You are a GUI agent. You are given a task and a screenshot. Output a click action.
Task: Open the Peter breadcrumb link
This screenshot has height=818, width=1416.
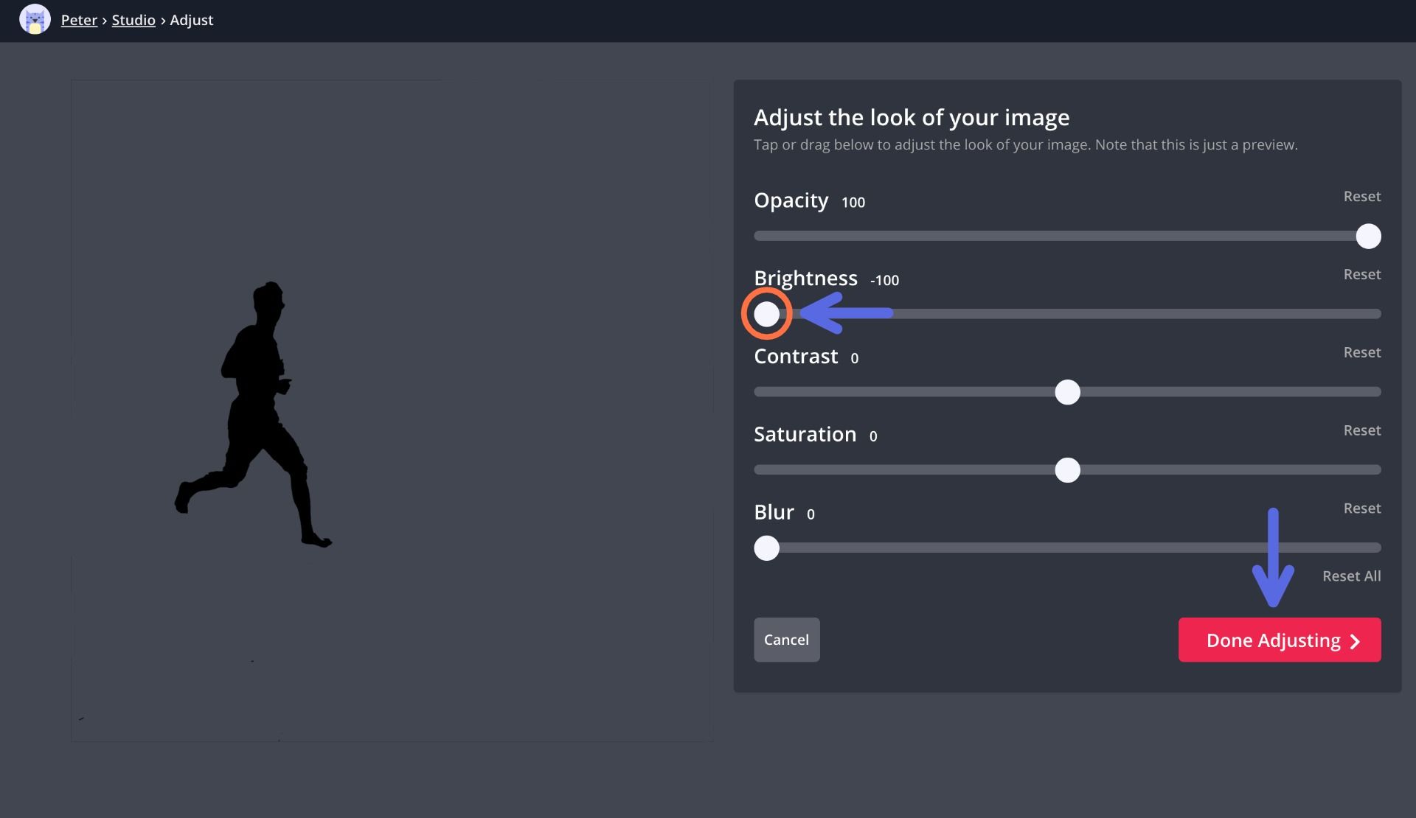click(79, 20)
